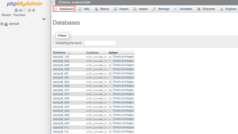Open database startys8_374

(61, 90)
